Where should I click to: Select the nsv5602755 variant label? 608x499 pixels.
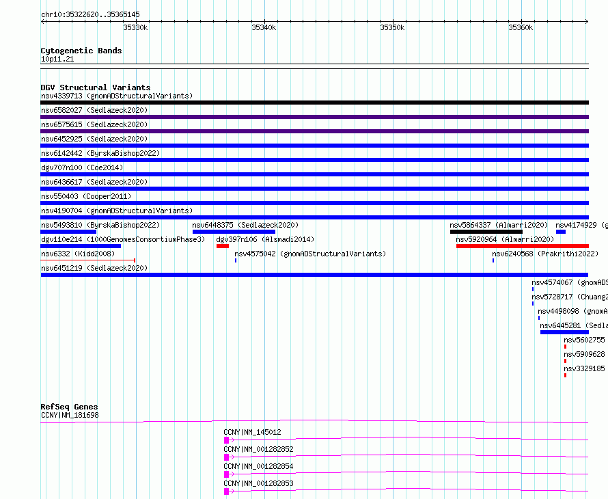click(584, 340)
